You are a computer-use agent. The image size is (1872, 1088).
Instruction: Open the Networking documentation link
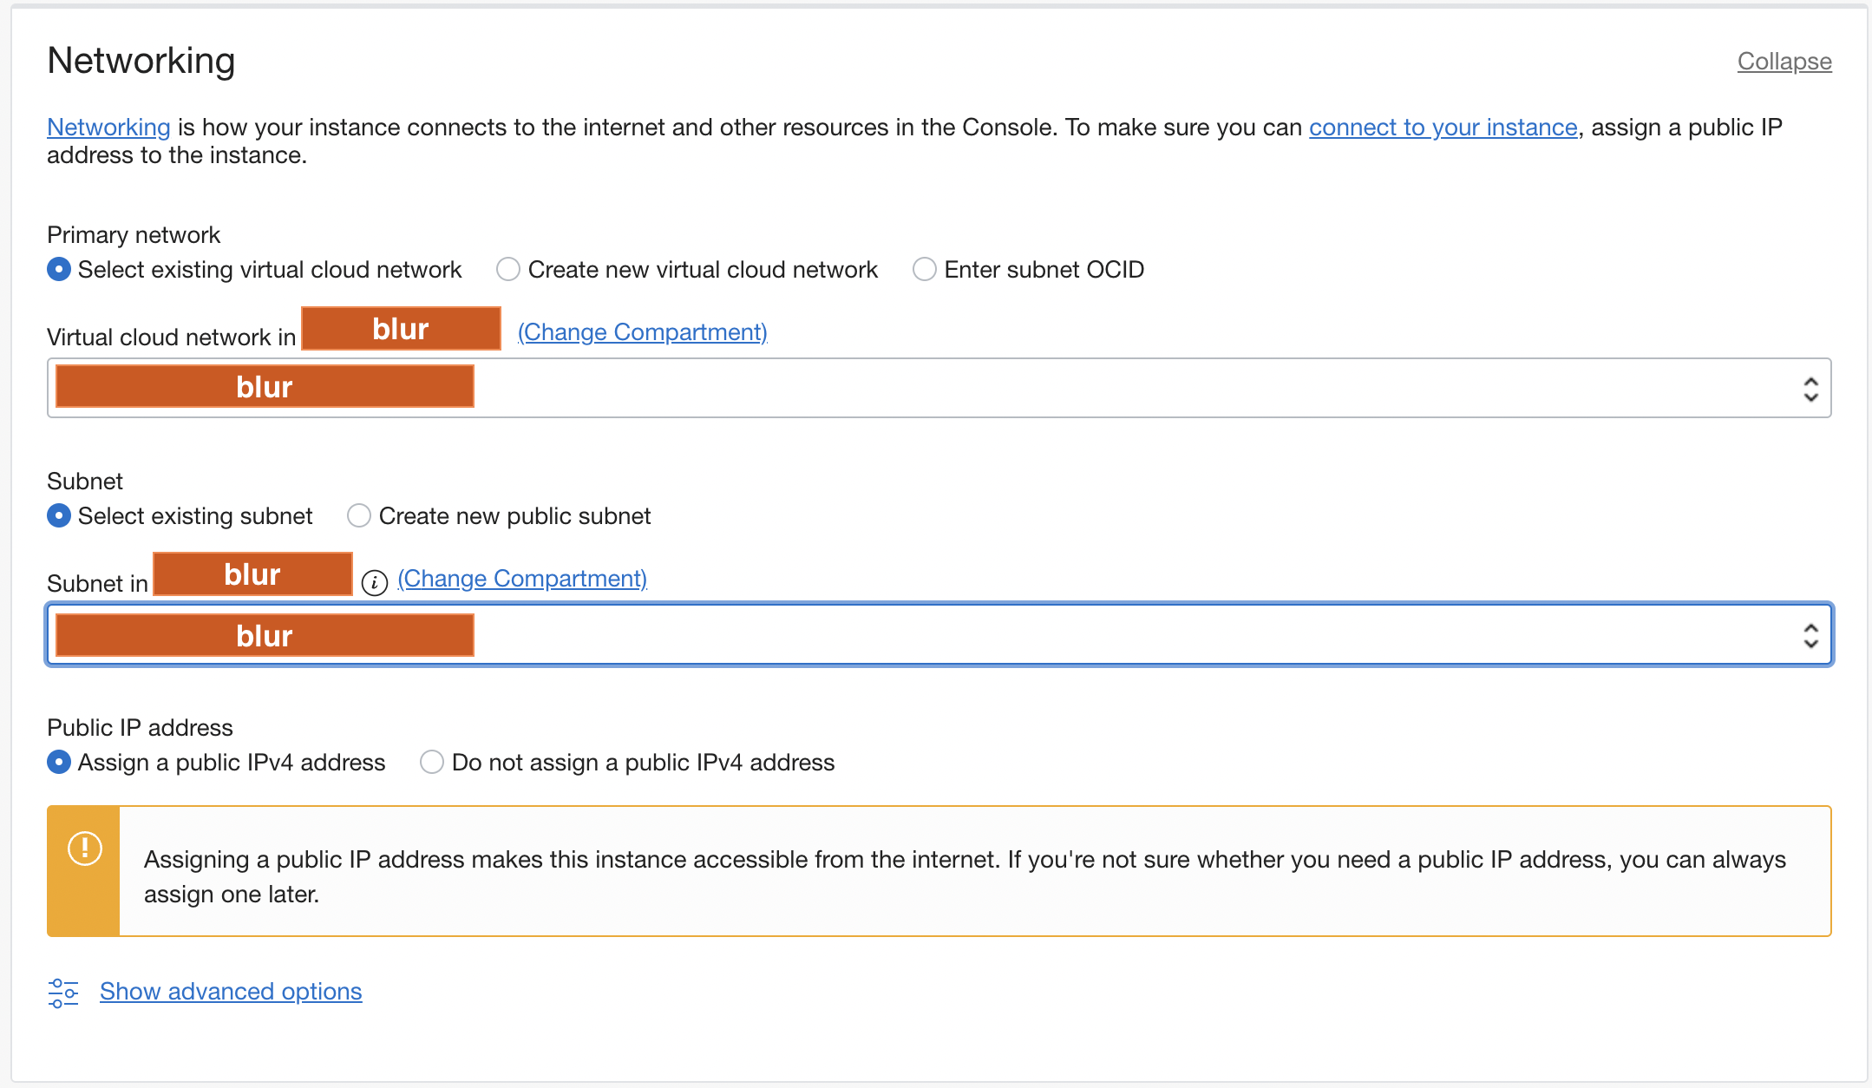pyautogui.click(x=108, y=127)
